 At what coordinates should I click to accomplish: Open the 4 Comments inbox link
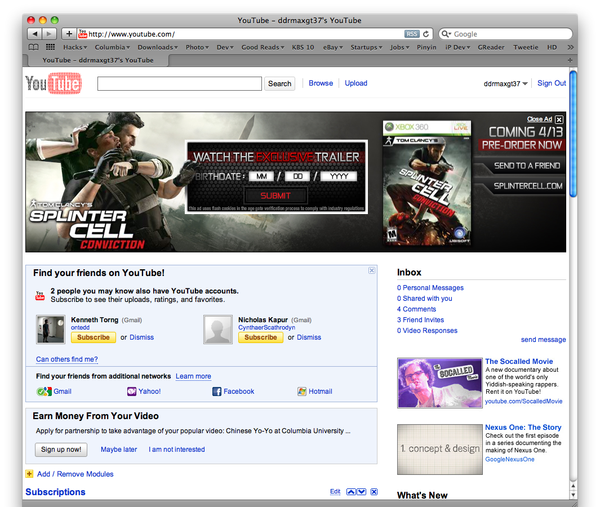tap(416, 309)
